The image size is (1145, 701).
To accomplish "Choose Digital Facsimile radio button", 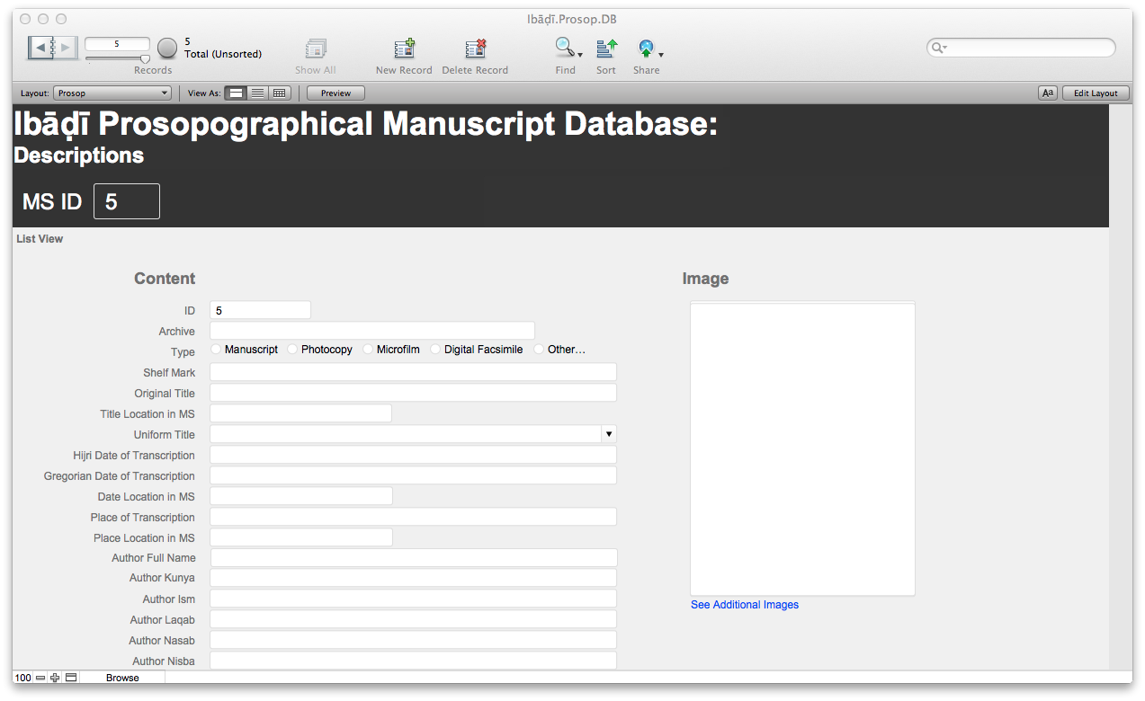I will [x=435, y=350].
